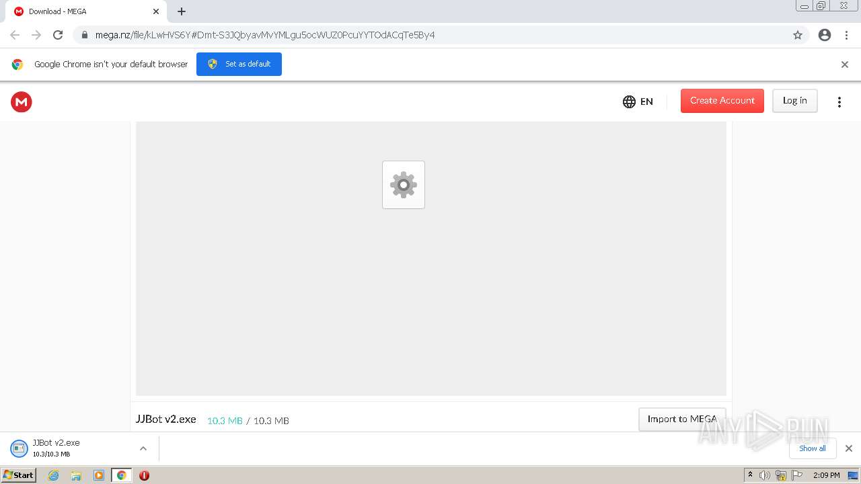861x484 pixels.
Task: Select the JJBot v2.exe file name text
Action: click(x=166, y=419)
